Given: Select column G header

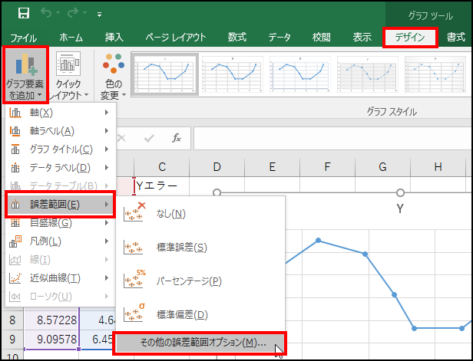Looking at the screenshot, I should point(382,167).
